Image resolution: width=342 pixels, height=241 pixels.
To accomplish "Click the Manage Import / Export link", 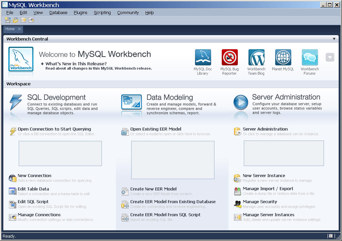I will pos(268,189).
